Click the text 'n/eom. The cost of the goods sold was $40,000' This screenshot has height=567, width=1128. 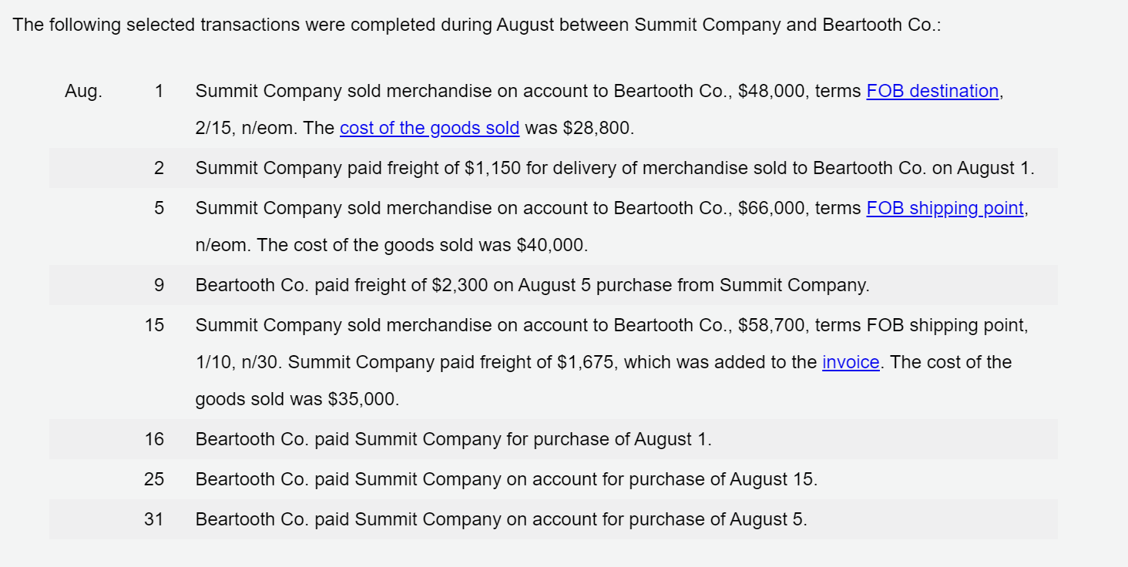(391, 245)
